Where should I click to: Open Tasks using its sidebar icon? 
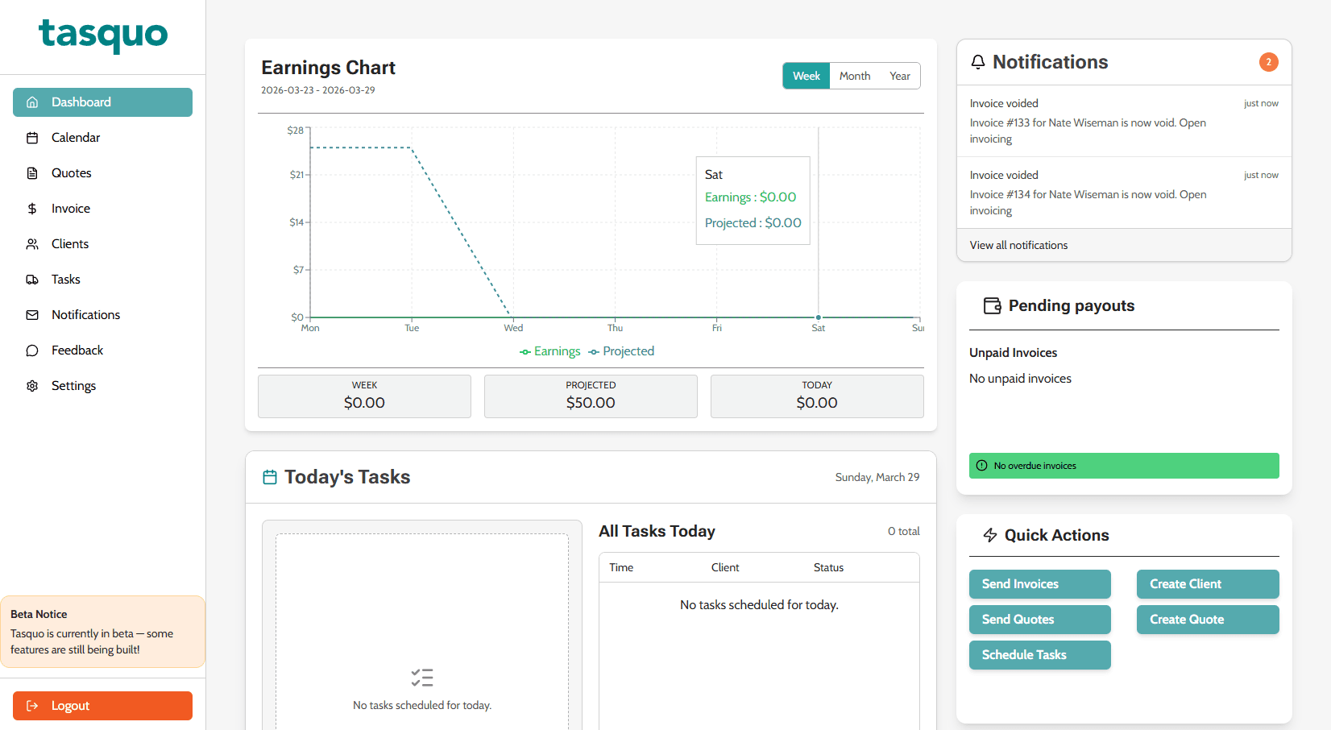pos(32,279)
